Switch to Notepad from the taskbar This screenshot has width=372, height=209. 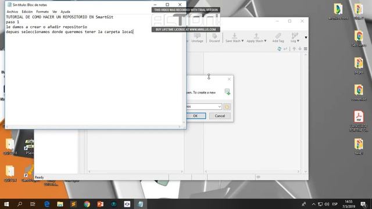(141, 204)
